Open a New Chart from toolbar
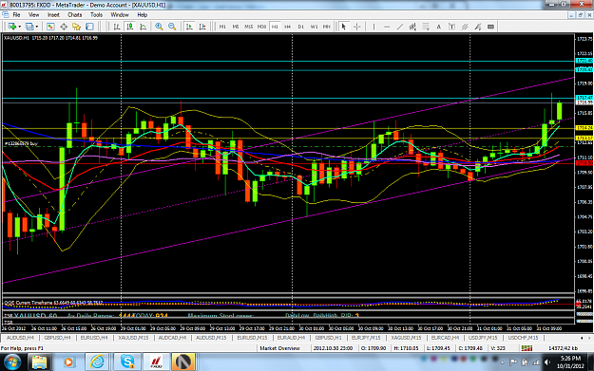594x371 pixels. click(x=11, y=27)
